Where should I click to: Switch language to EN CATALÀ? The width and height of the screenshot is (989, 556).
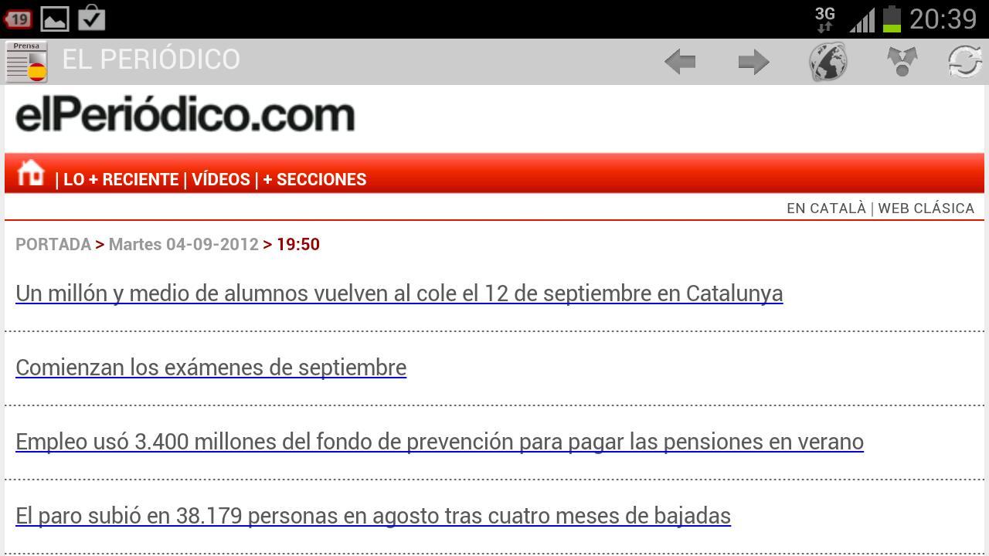click(826, 208)
